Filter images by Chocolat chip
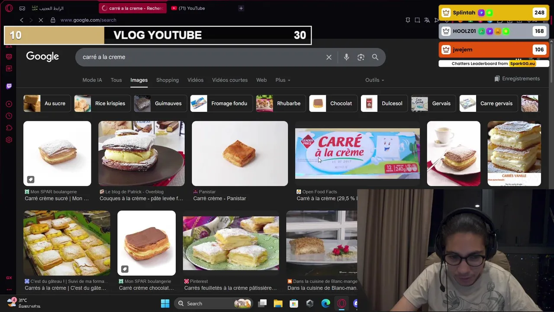Viewport: 554px width, 312px height. (x=333, y=104)
